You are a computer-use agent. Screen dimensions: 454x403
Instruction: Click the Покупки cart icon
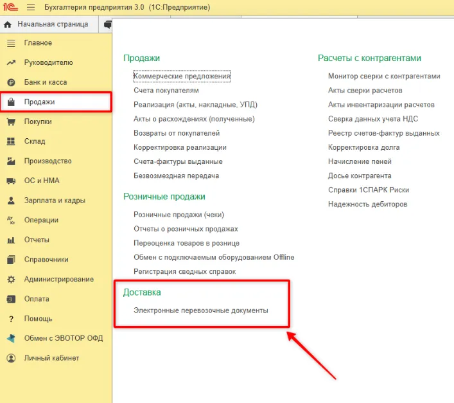[11, 121]
